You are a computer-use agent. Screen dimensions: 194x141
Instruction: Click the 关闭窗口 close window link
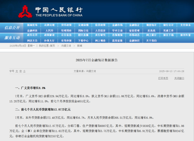click(179, 78)
